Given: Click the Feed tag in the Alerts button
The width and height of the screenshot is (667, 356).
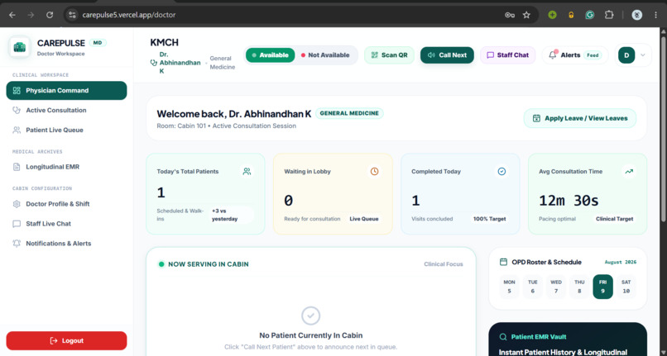Looking at the screenshot, I should [593, 55].
